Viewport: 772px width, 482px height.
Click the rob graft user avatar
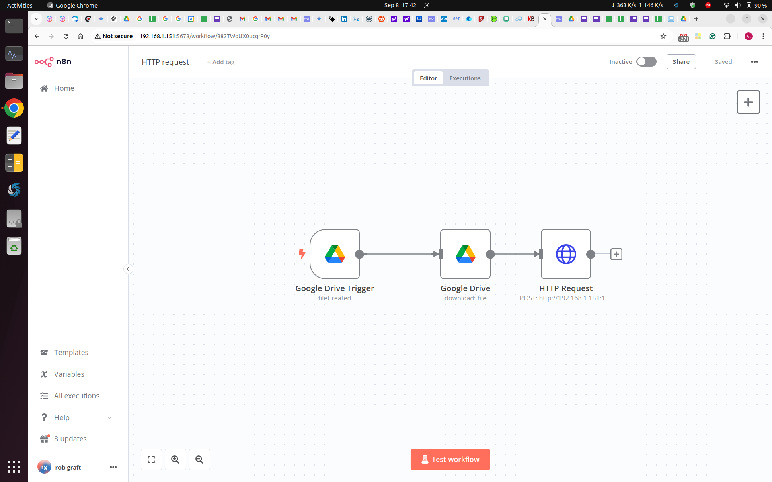(44, 467)
